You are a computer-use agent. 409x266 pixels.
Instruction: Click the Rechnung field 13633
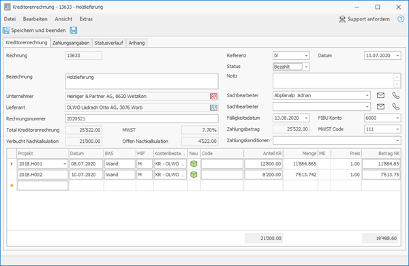83,55
